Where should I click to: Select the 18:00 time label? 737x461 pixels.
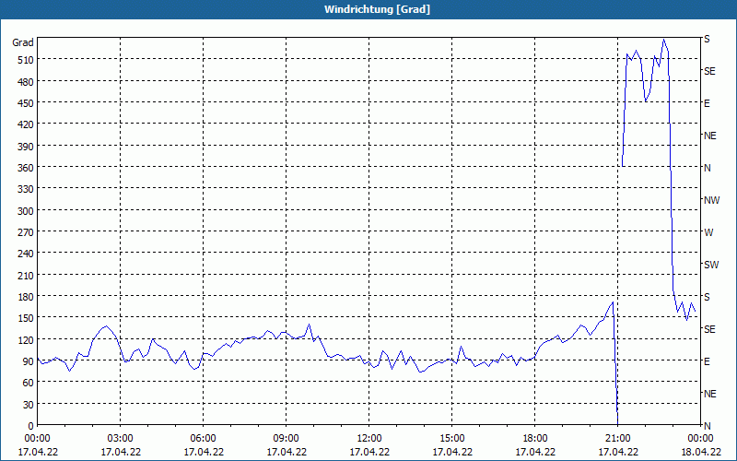click(x=535, y=439)
